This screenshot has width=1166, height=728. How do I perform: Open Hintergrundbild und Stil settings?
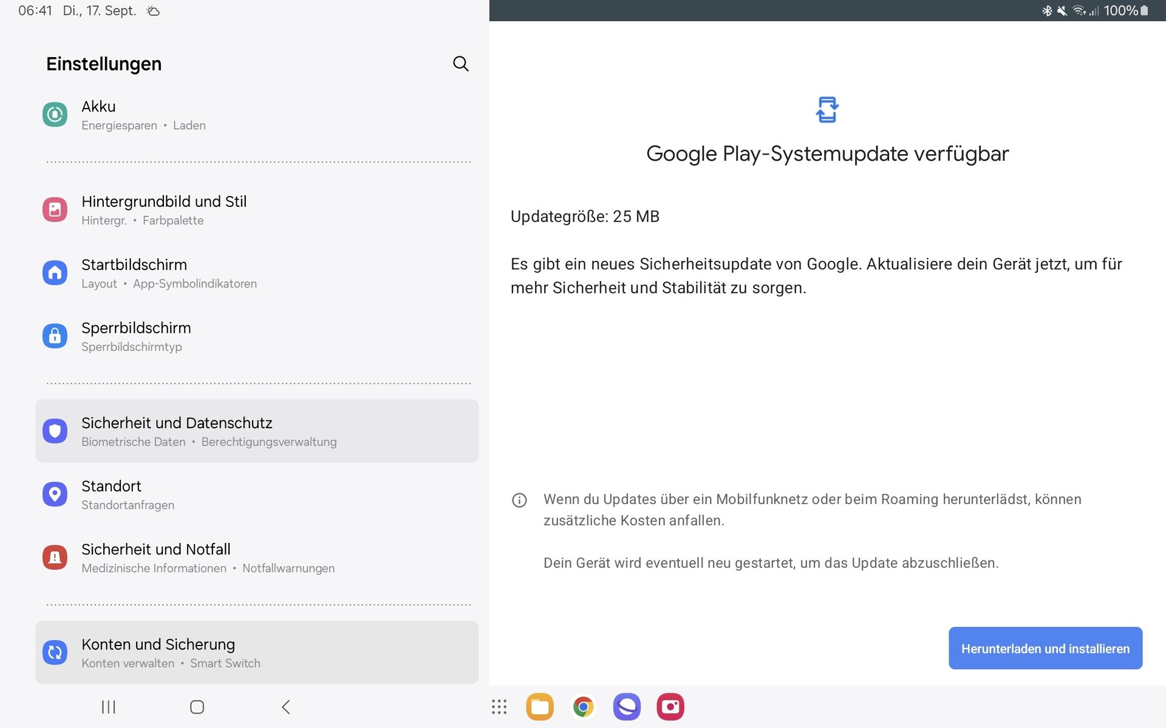[164, 210]
